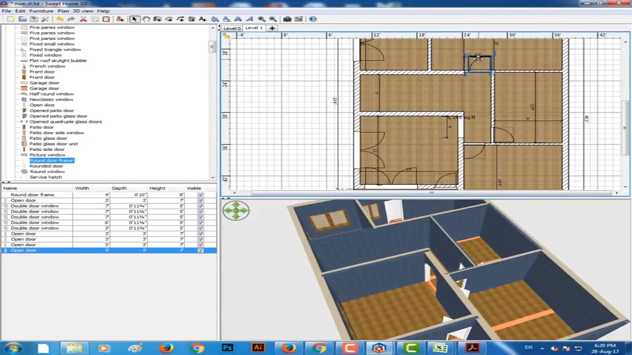The image size is (632, 355).
Task: Cut the selection with the scissors icon
Action: (83, 19)
